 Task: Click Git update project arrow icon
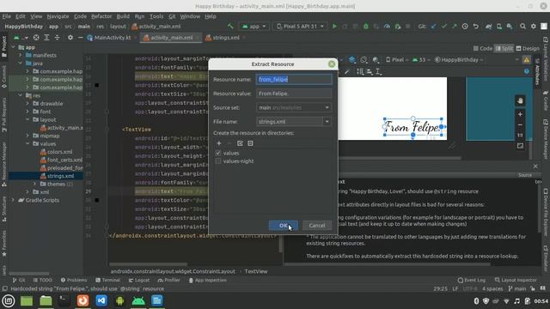coord(433,27)
